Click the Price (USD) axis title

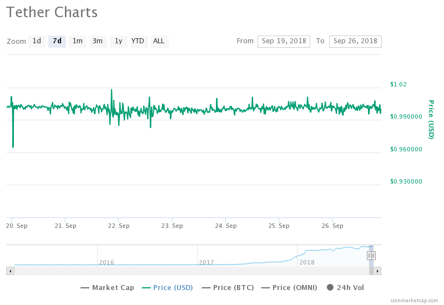431,119
